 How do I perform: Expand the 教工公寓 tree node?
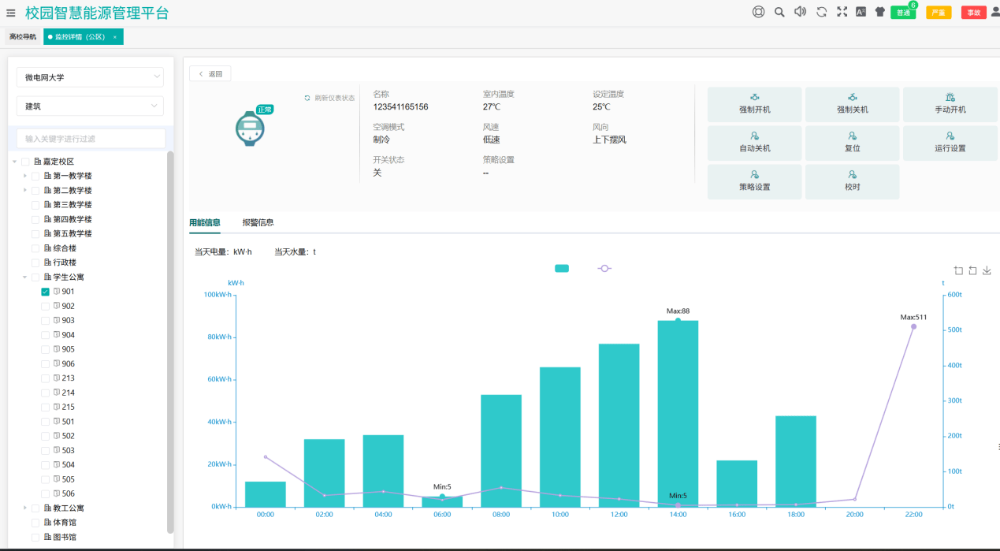25,508
